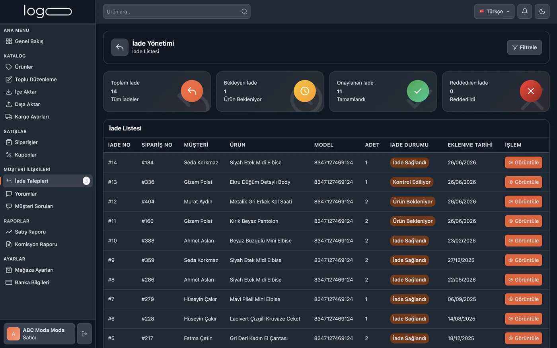
Task: Open the Türkçe language dropdown
Action: pos(494,12)
